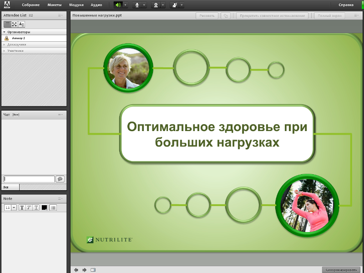Click the send chat message icon

pyautogui.click(x=60, y=179)
